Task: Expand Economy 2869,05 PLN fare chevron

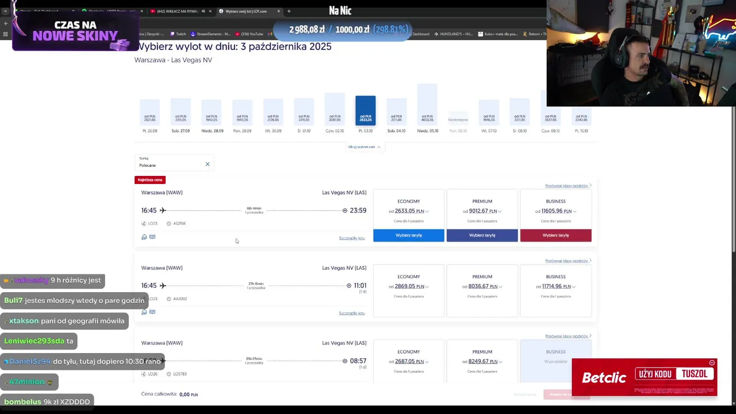Action: click(x=427, y=287)
